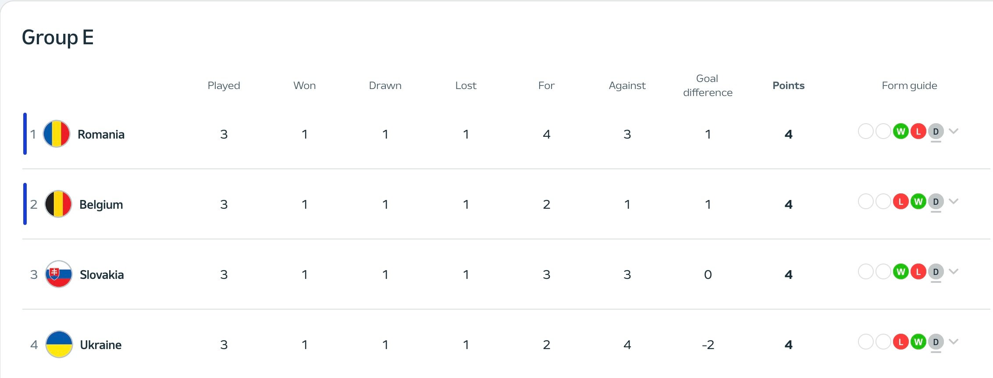Open the Slovakia team name link
This screenshot has width=993, height=378.
point(102,275)
